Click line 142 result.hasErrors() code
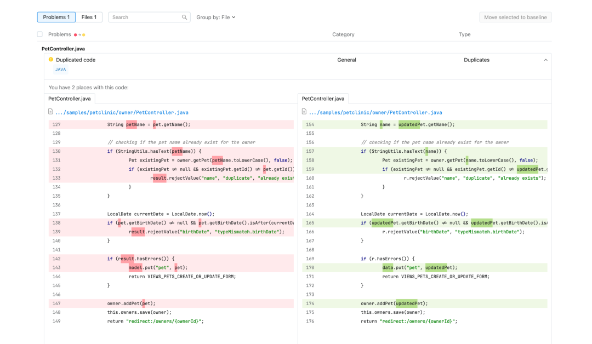This screenshot has height=344, width=592. pos(141,259)
